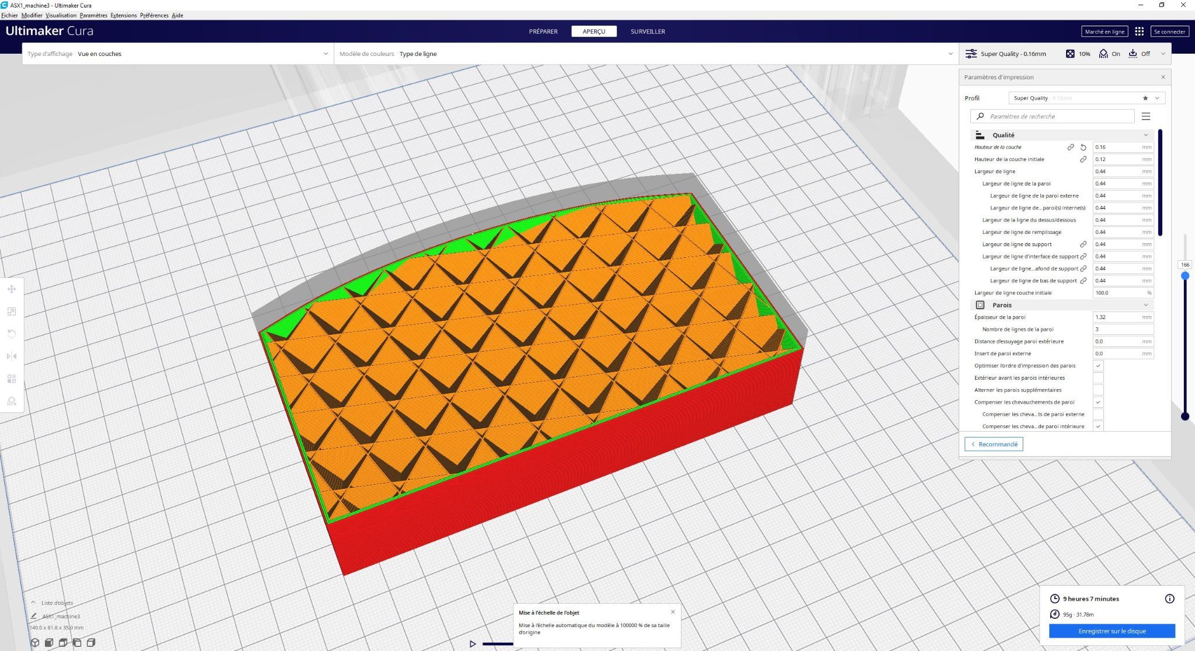Toggle Optimiser l'ordre d'impression des parois checkbox

1098,366
